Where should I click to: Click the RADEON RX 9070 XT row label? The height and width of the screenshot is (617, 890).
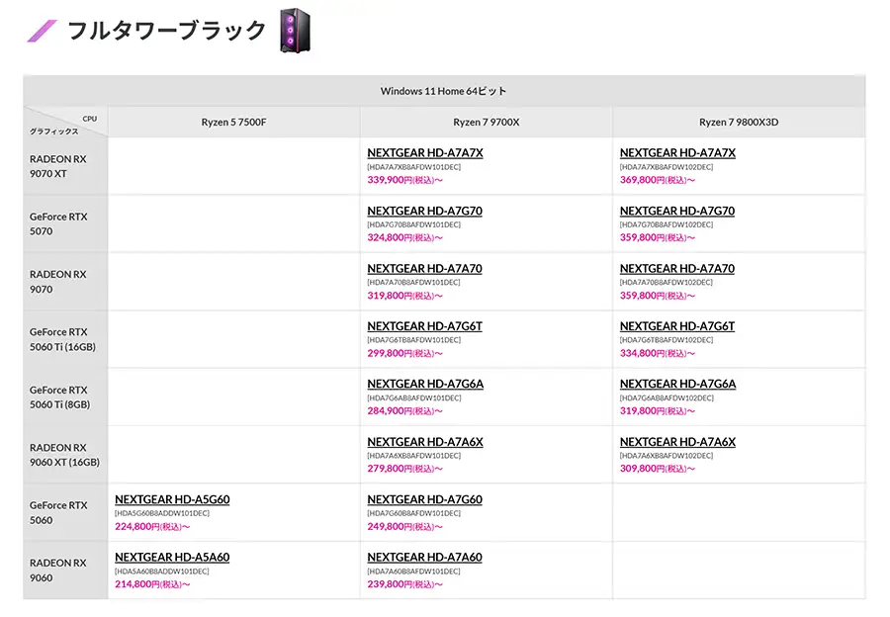tap(57, 166)
